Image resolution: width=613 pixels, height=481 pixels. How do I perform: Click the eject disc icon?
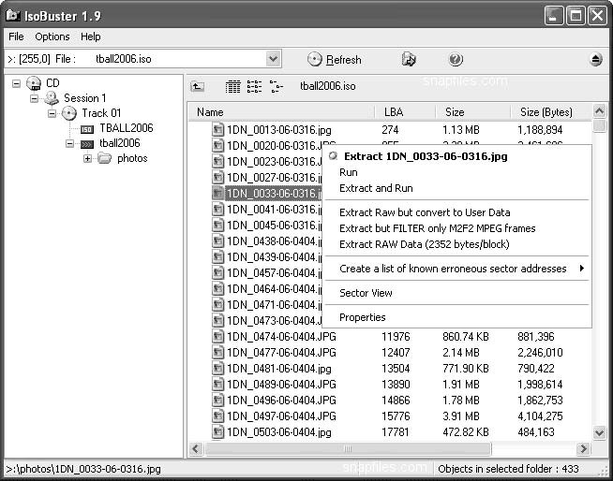tap(596, 59)
